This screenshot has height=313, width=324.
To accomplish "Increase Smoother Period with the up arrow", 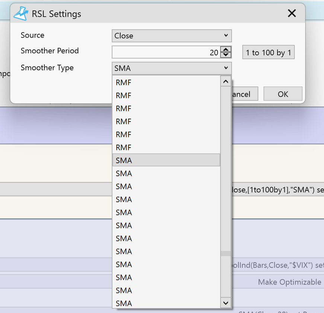I will 226,49.
